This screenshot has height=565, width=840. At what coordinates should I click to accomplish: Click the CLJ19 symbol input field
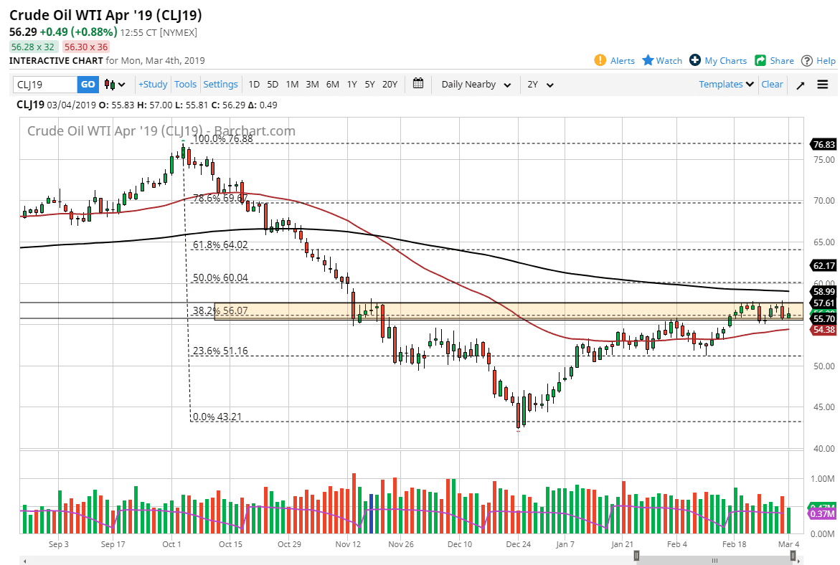click(43, 84)
